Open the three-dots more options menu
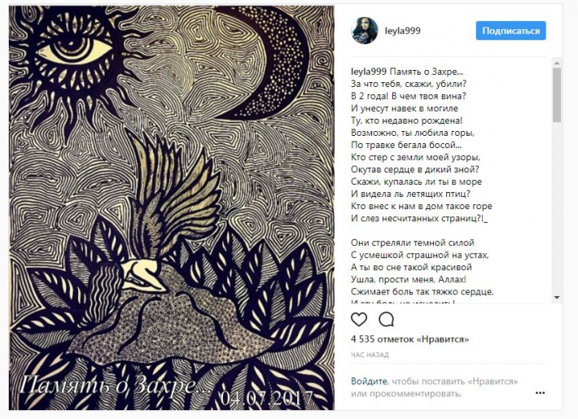Image resolution: width=578 pixels, height=419 pixels. (x=540, y=393)
